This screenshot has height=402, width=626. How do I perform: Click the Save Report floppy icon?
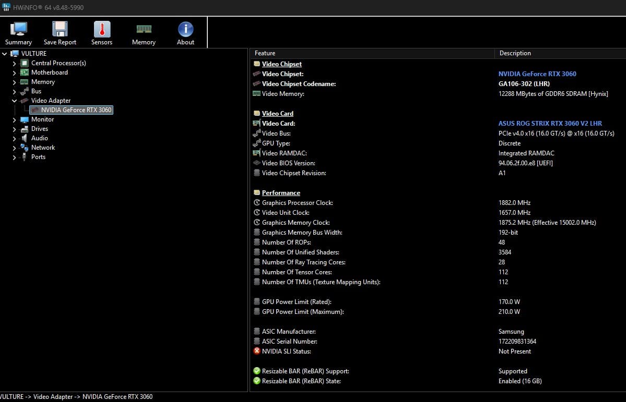[60, 29]
